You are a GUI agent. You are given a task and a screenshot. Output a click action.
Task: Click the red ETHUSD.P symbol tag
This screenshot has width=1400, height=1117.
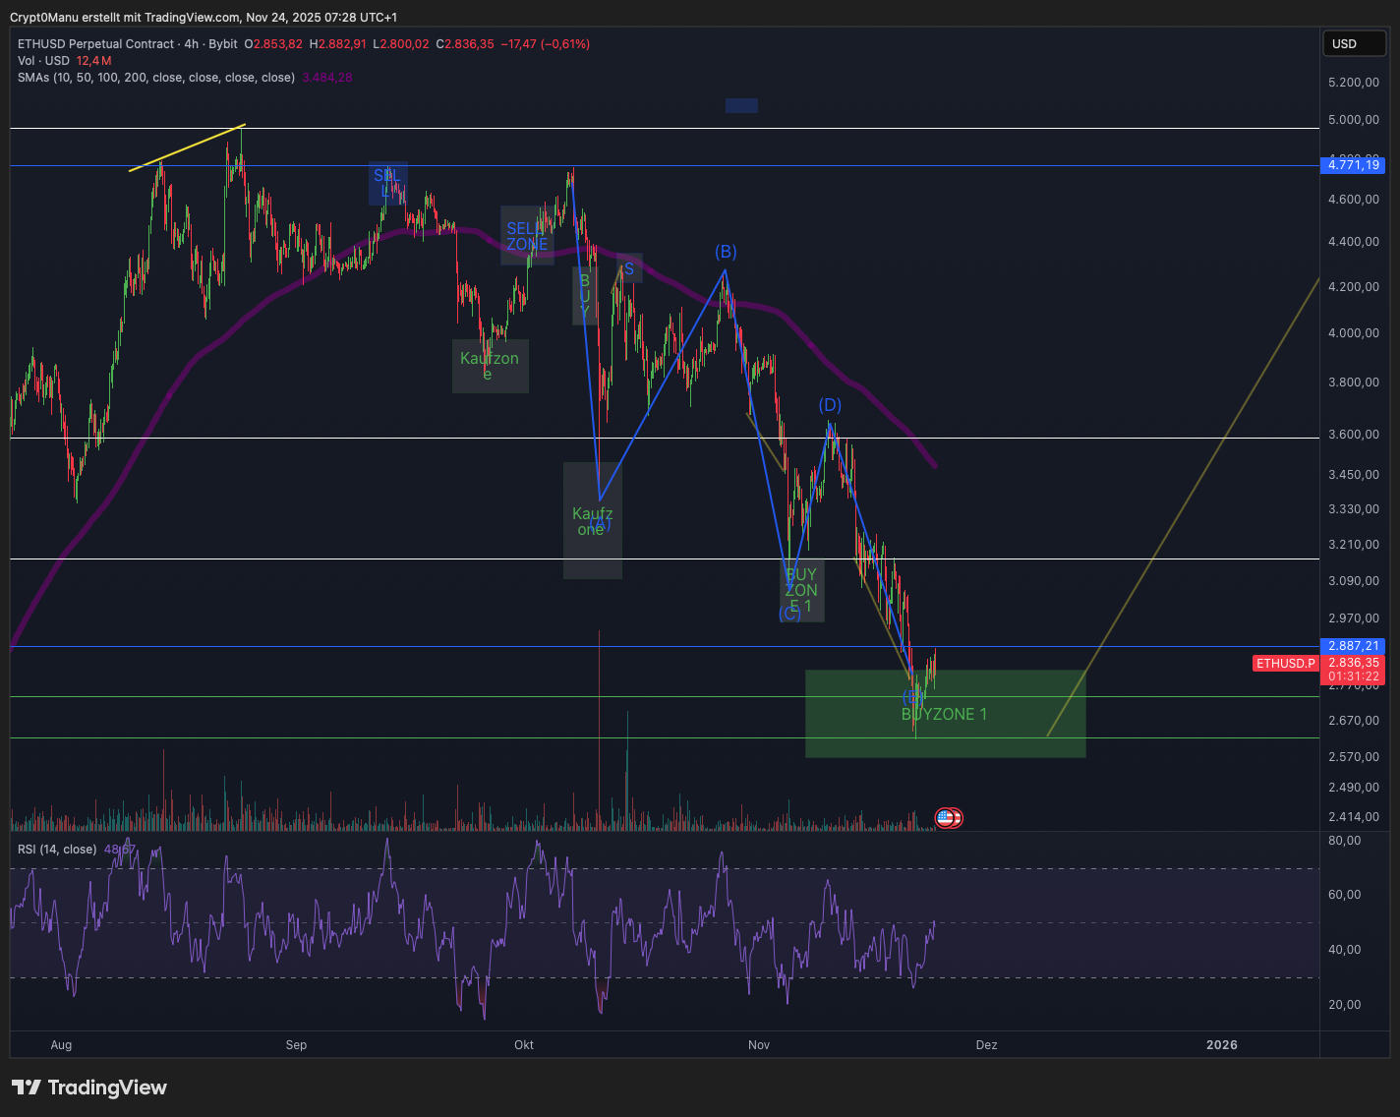coord(1285,664)
